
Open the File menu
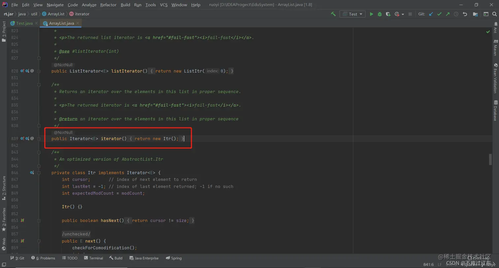click(15, 5)
